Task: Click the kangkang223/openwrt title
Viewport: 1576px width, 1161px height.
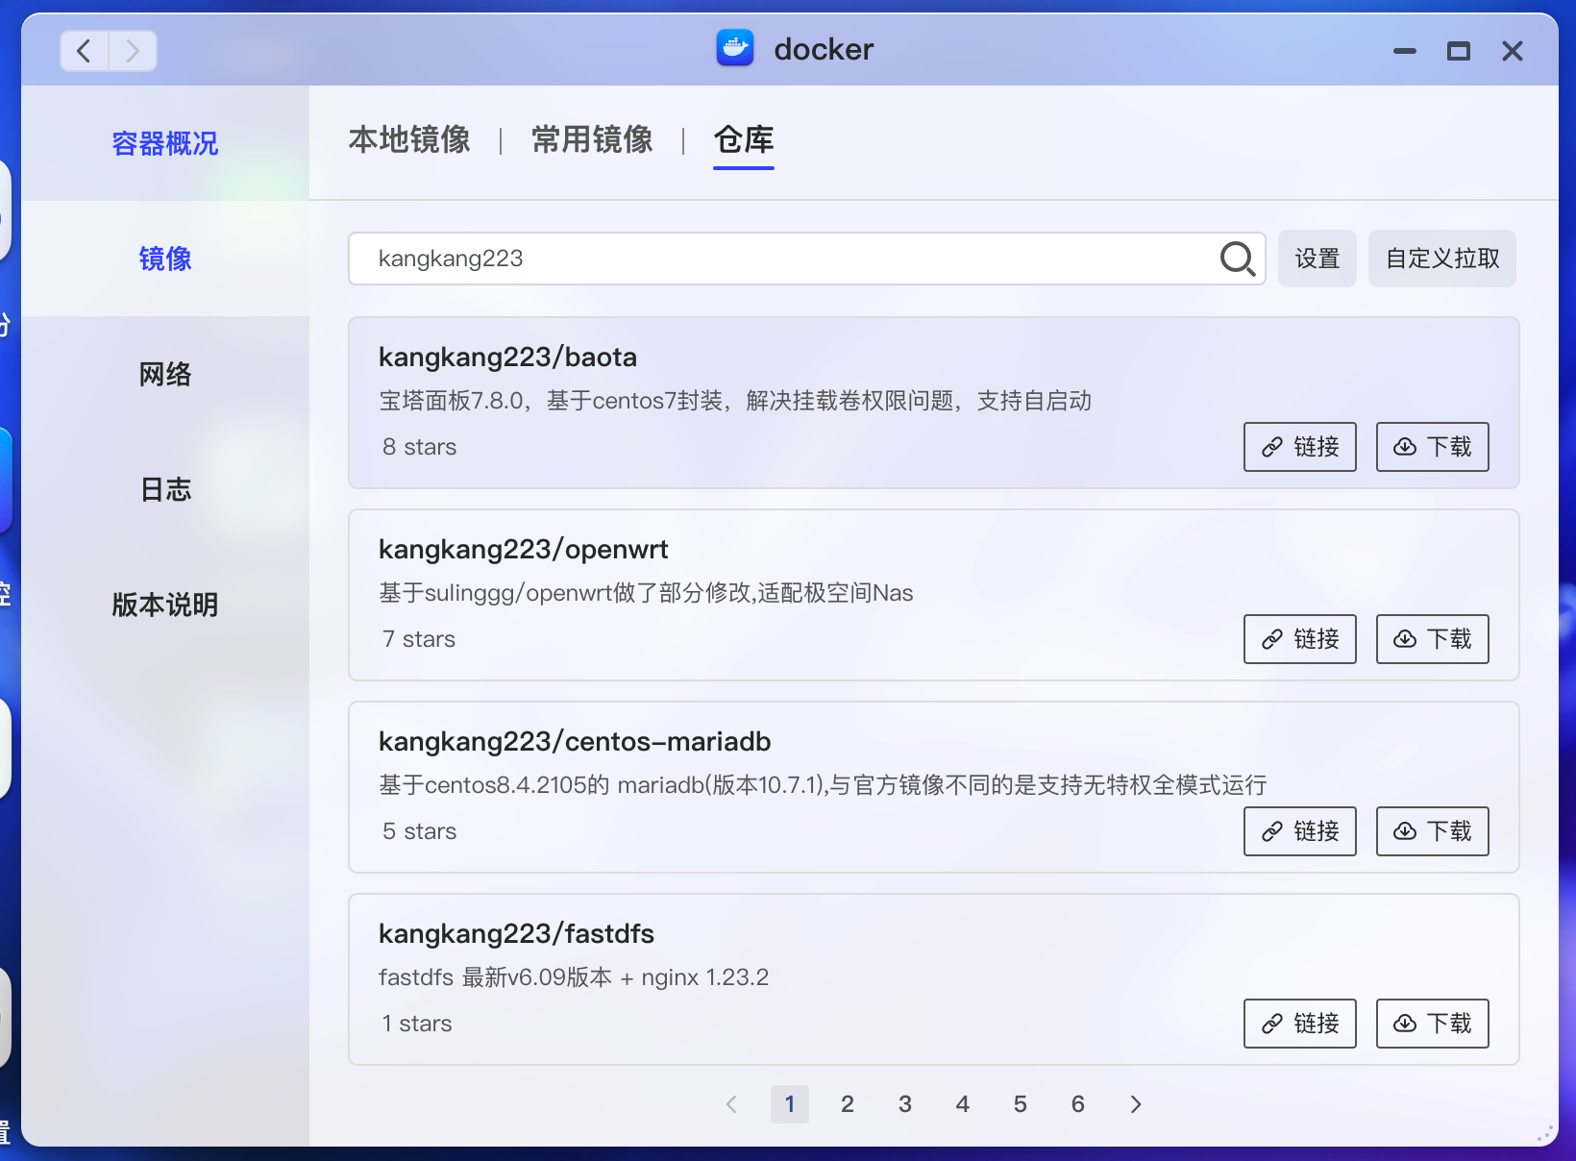Action: pos(524,550)
